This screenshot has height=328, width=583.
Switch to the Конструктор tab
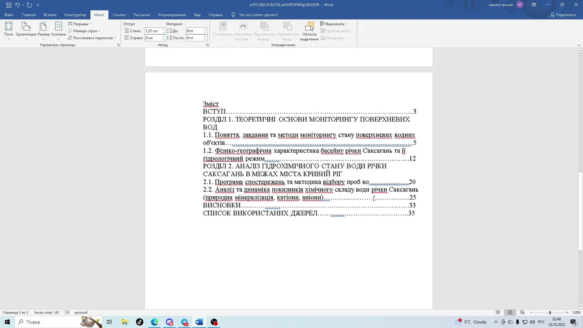[x=75, y=15]
